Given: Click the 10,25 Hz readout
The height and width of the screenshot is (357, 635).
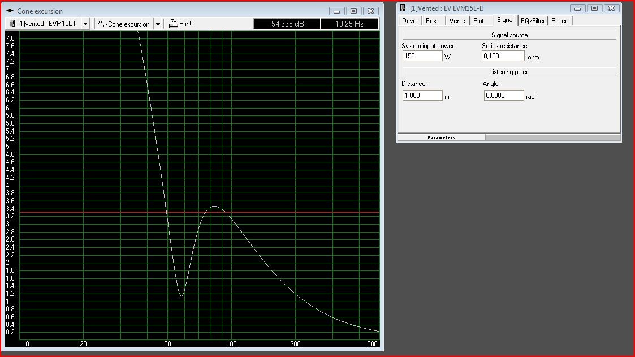Looking at the screenshot, I should [349, 24].
